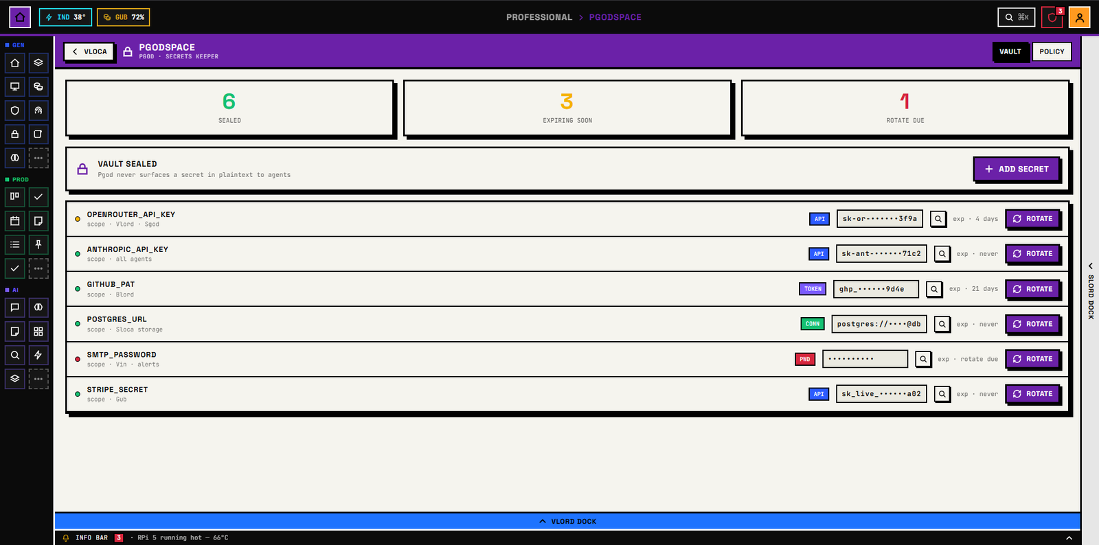Rotate the SMTP_PASSWORD secret
The height and width of the screenshot is (545, 1099).
(1032, 359)
